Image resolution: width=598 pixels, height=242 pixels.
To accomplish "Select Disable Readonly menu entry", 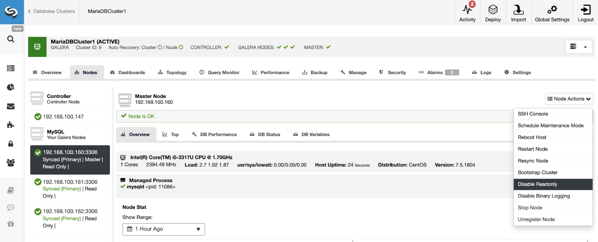I will (553, 184).
